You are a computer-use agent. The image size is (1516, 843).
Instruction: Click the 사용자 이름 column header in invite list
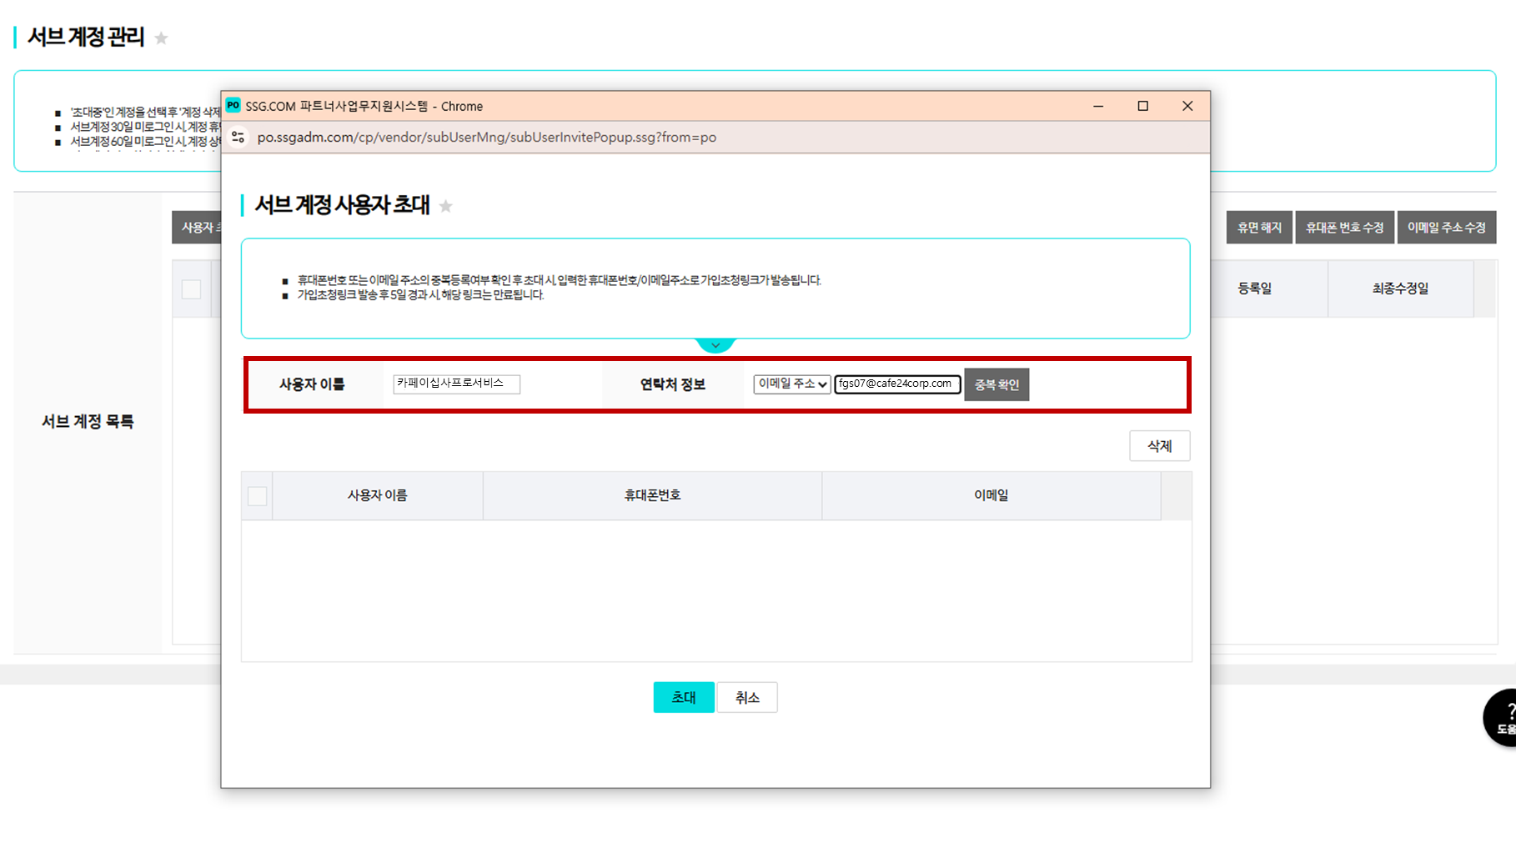pyautogui.click(x=378, y=495)
